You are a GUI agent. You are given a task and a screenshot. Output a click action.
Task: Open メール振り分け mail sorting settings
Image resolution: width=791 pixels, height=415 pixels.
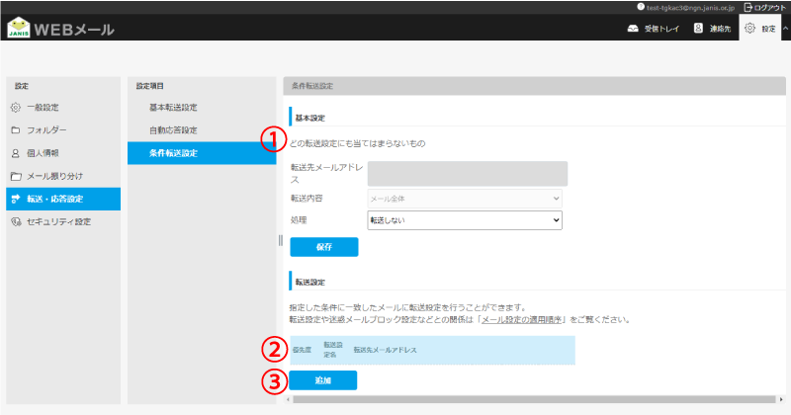click(x=53, y=176)
